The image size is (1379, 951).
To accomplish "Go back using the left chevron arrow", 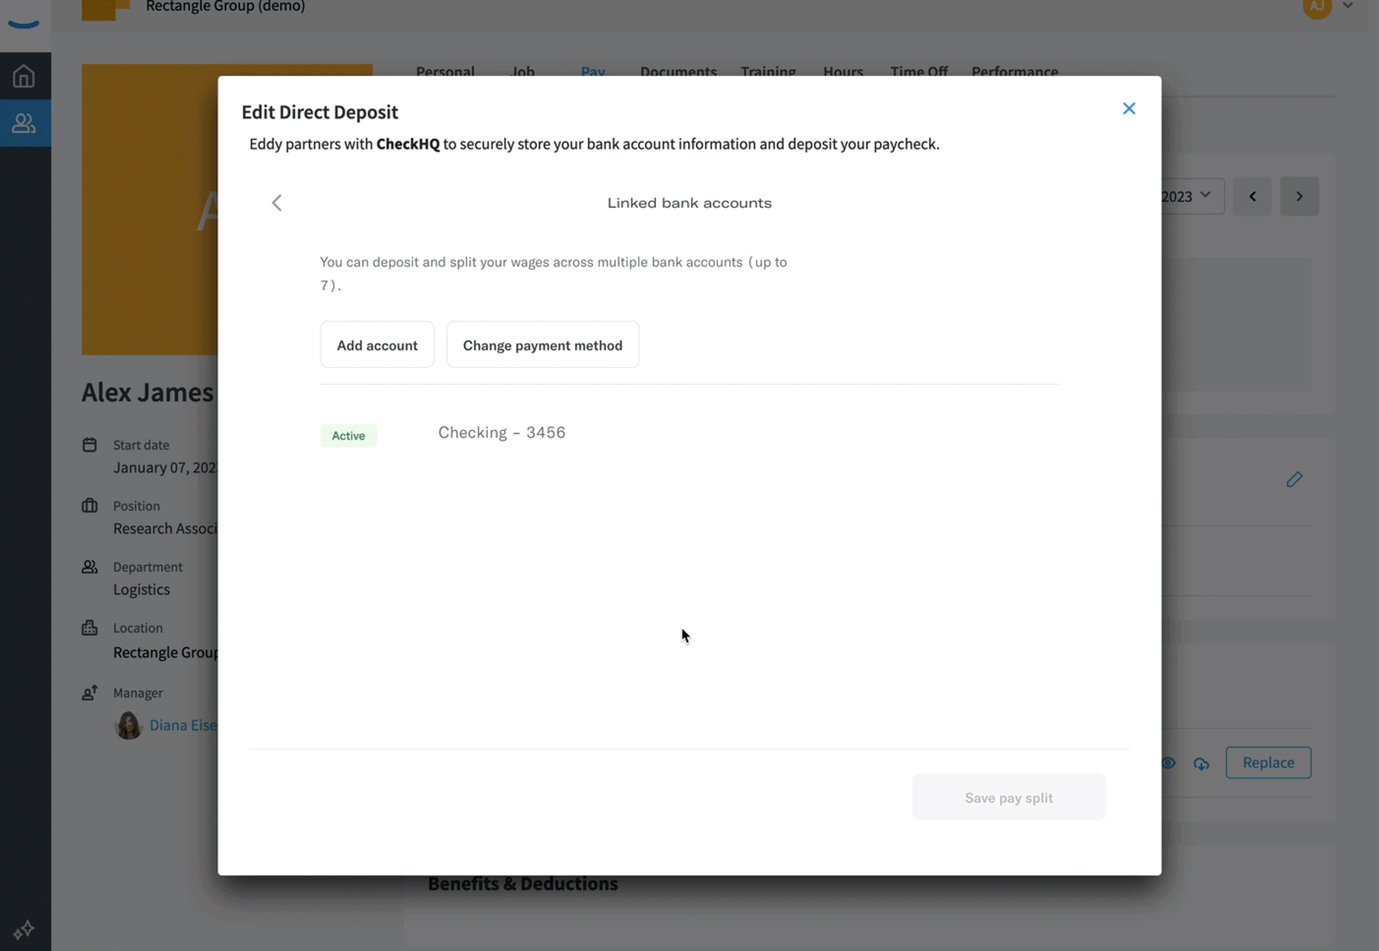I will (277, 203).
